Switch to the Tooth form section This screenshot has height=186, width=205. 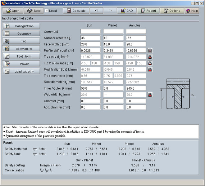click(x=21, y=56)
